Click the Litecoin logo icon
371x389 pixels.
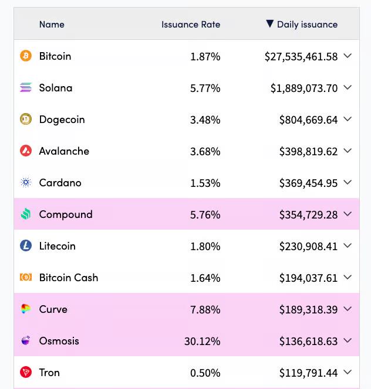click(x=26, y=246)
